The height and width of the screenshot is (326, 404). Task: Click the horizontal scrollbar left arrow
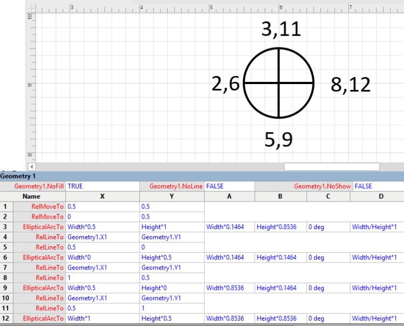(x=31, y=167)
